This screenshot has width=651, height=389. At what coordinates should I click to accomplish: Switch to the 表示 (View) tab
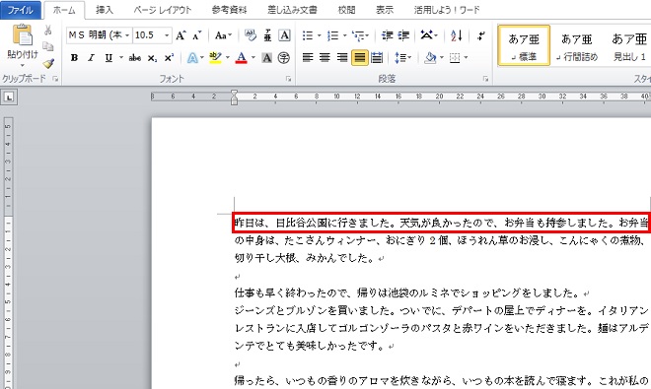coord(385,10)
